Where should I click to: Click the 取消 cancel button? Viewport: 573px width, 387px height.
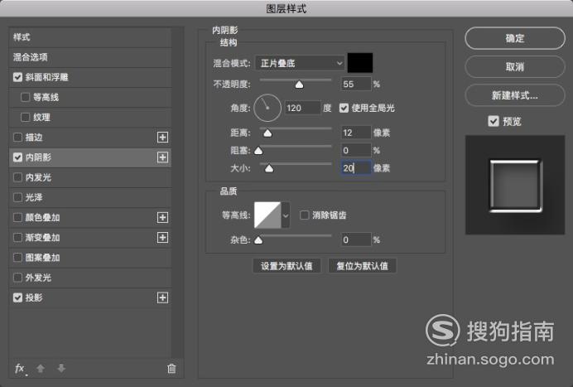click(x=515, y=66)
